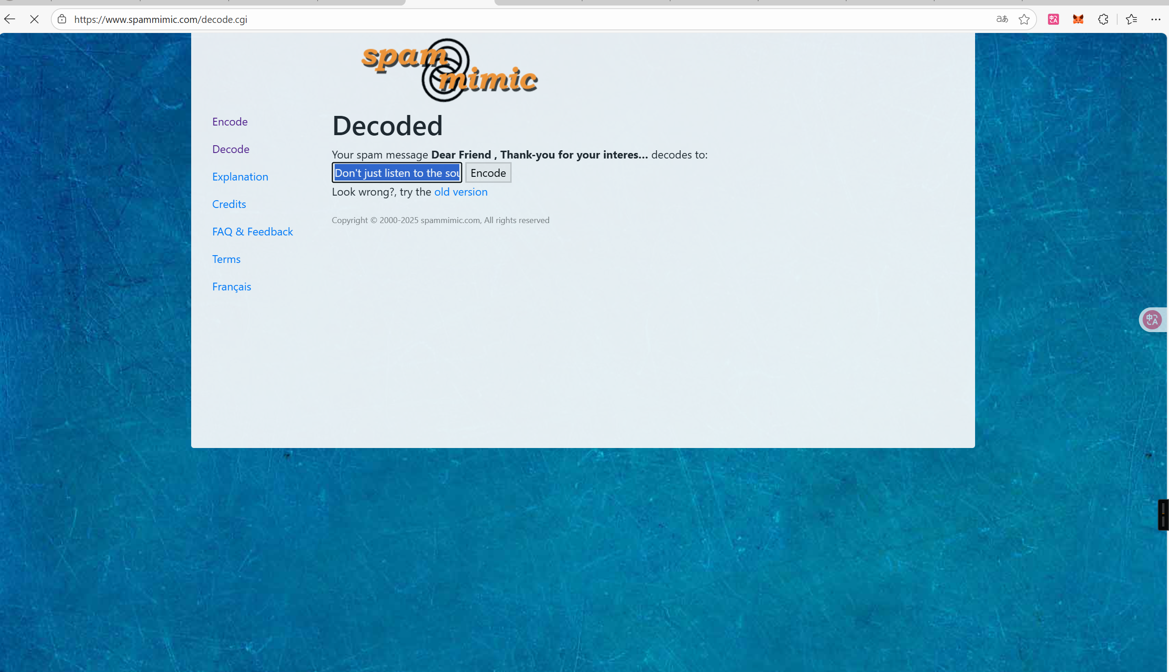The image size is (1169, 672).
Task: Open the Explanation page link
Action: point(240,176)
